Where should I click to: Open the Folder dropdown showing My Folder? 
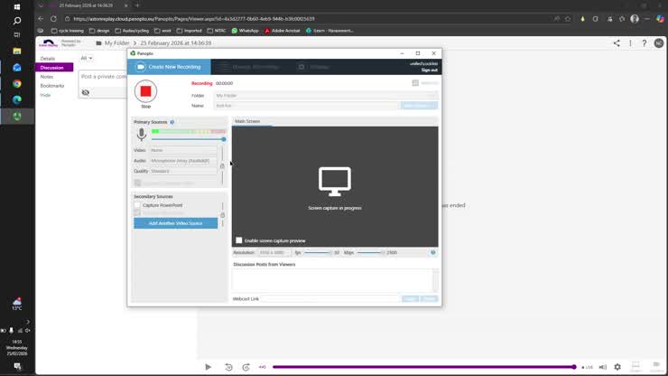point(326,96)
